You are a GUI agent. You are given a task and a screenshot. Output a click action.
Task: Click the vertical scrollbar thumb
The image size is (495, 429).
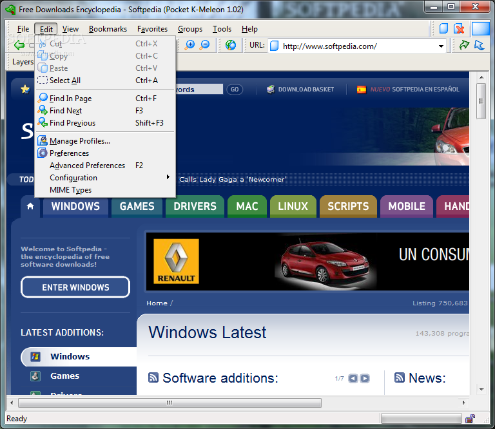tap(481, 101)
